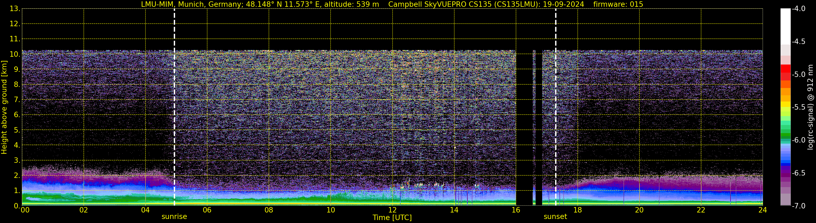Click the 16 hour tick label
This screenshot has height=223, width=816.
click(516, 210)
